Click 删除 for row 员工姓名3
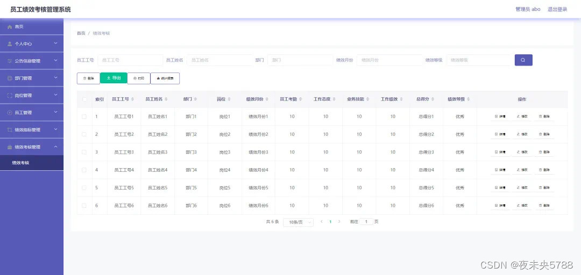Viewport: 581px width, 275px height. point(544,152)
